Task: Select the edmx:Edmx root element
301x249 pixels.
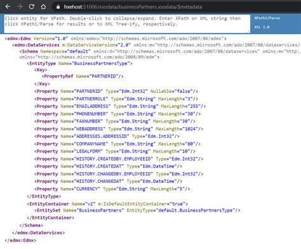Action: click(116, 39)
